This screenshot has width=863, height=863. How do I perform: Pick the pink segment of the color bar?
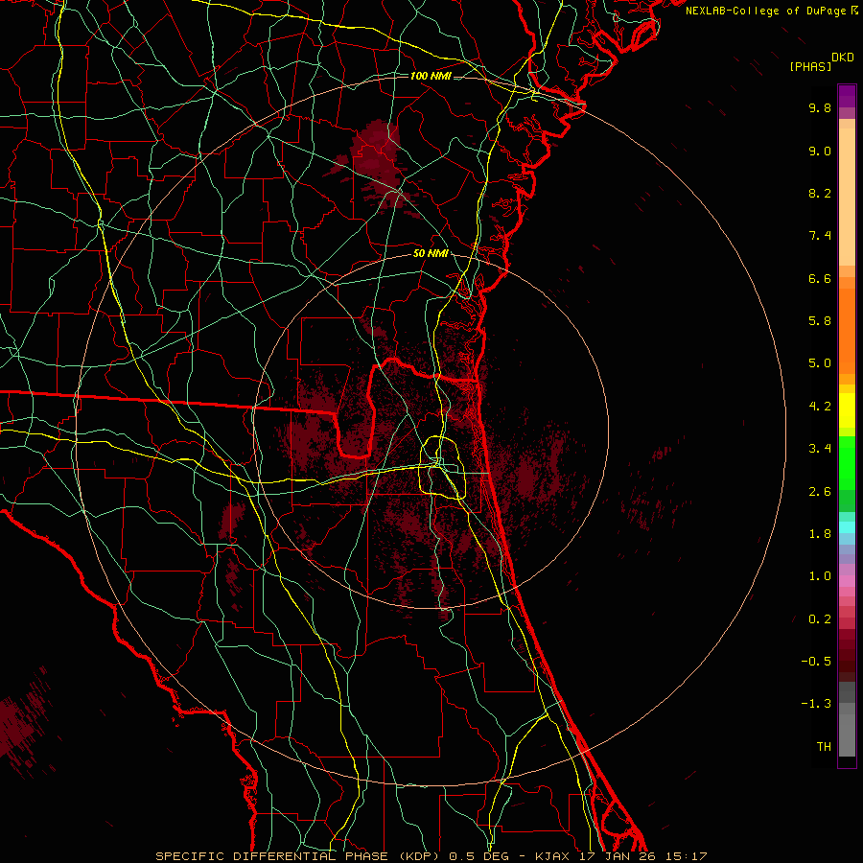[847, 581]
